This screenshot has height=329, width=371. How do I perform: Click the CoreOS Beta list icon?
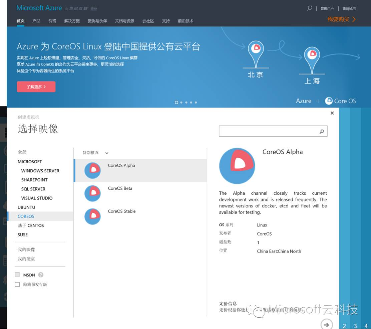(x=92, y=193)
